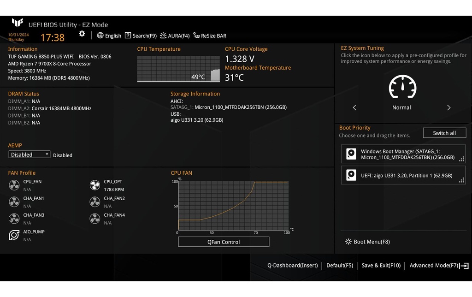Open the AEMP dropdown showing Disabled
This screenshot has height=297, width=472.
point(29,154)
